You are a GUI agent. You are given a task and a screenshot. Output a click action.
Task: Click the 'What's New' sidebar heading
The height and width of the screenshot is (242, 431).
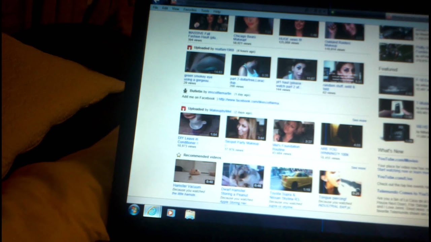tap(390, 151)
